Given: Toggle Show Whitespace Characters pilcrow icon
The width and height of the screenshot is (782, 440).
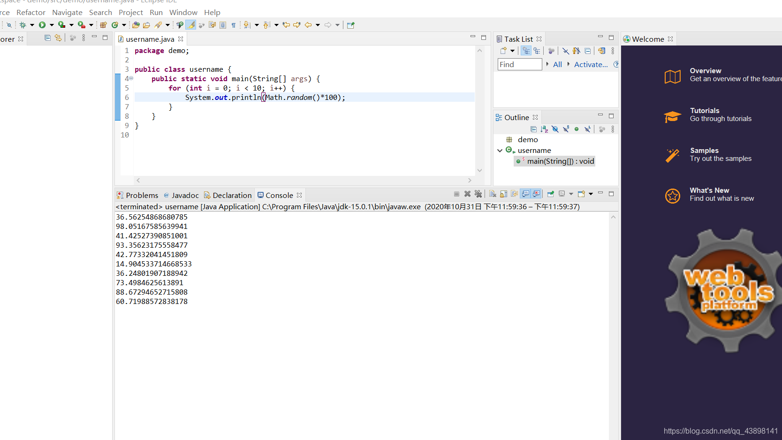Looking at the screenshot, I should (234, 25).
